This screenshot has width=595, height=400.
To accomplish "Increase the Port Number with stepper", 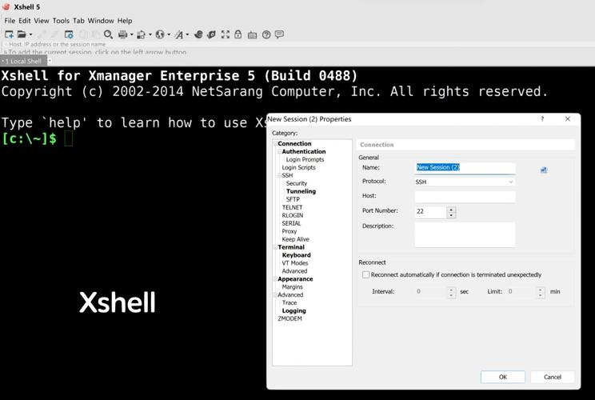I will pos(451,209).
